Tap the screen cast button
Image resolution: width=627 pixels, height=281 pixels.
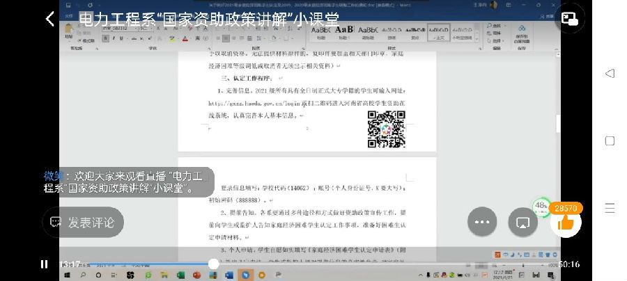[522, 222]
